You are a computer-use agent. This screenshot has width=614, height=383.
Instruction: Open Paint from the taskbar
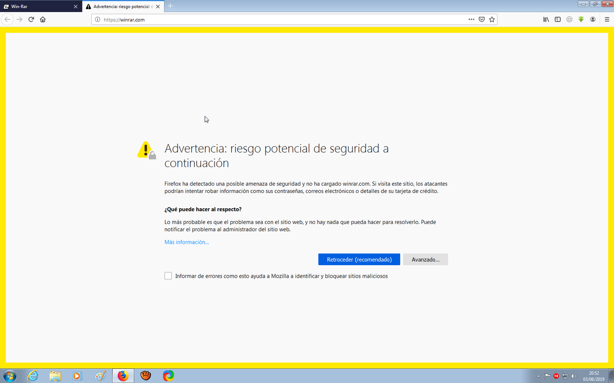(x=100, y=376)
